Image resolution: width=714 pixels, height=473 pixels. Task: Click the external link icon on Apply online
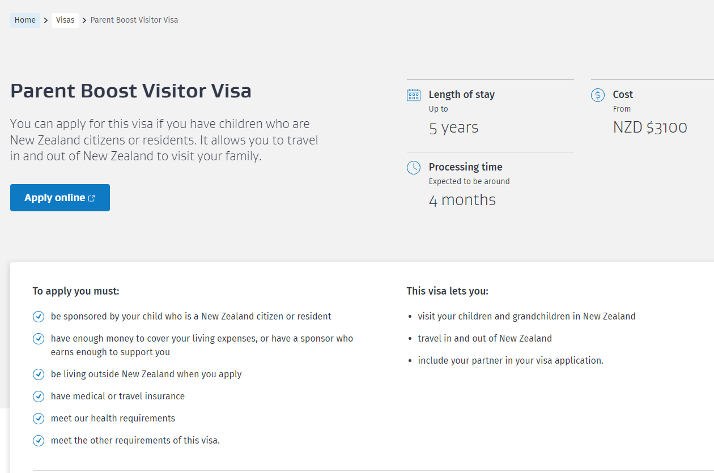coord(92,198)
